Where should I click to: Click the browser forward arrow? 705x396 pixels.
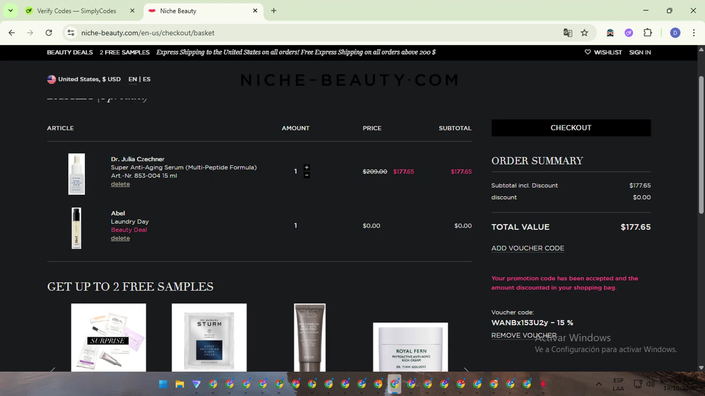point(30,33)
